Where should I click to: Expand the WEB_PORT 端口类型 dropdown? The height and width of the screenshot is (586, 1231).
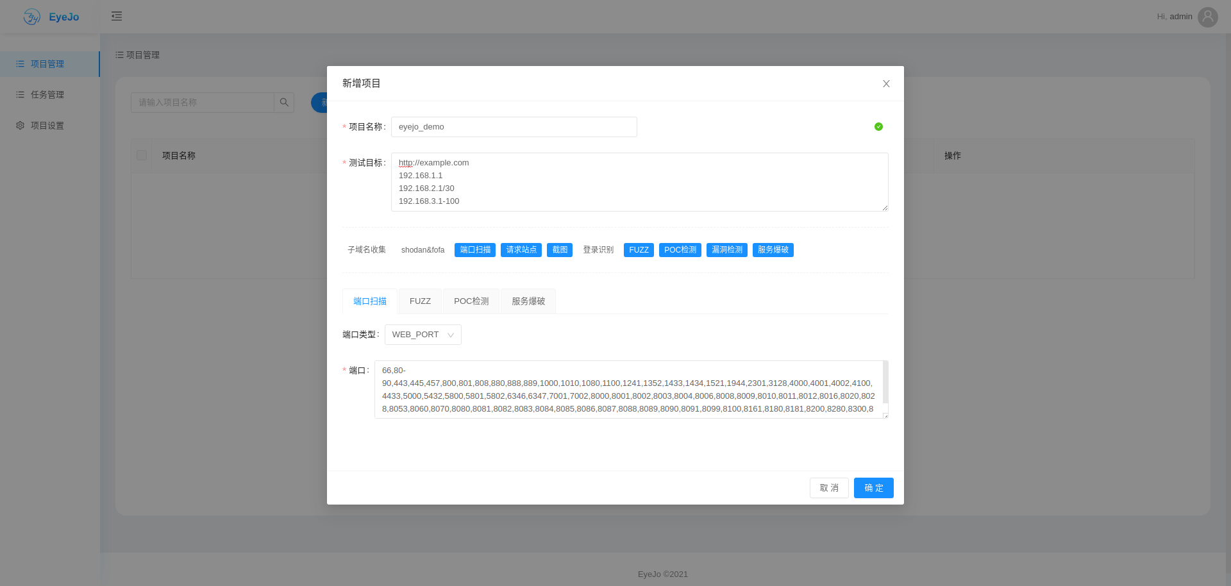[423, 335]
